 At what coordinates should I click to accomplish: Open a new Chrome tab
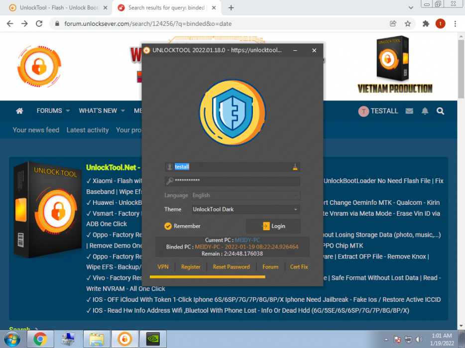coord(231,8)
